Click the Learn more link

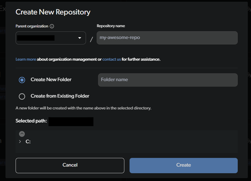click(26, 59)
